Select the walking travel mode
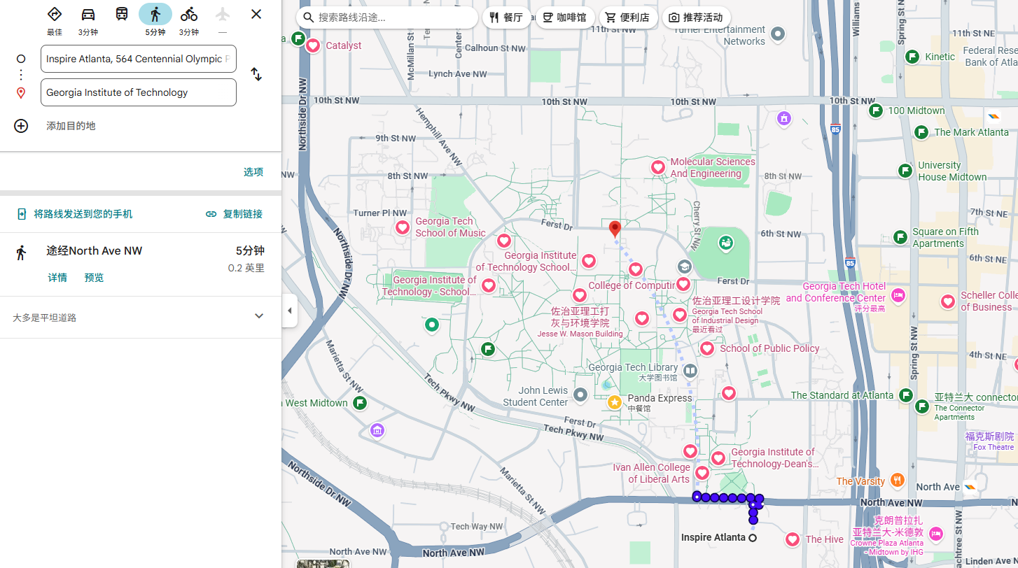 point(155,15)
